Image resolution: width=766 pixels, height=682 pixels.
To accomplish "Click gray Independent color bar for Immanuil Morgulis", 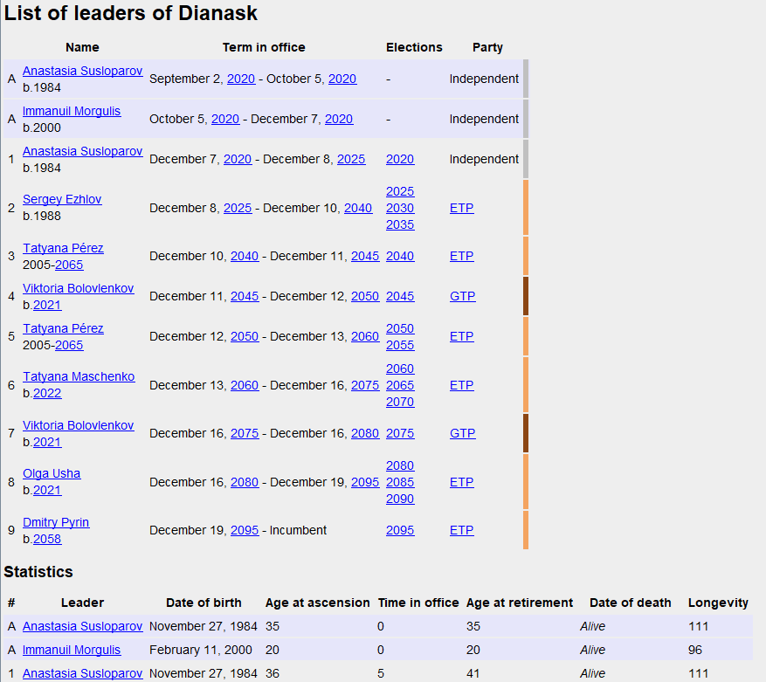I will pyautogui.click(x=526, y=119).
